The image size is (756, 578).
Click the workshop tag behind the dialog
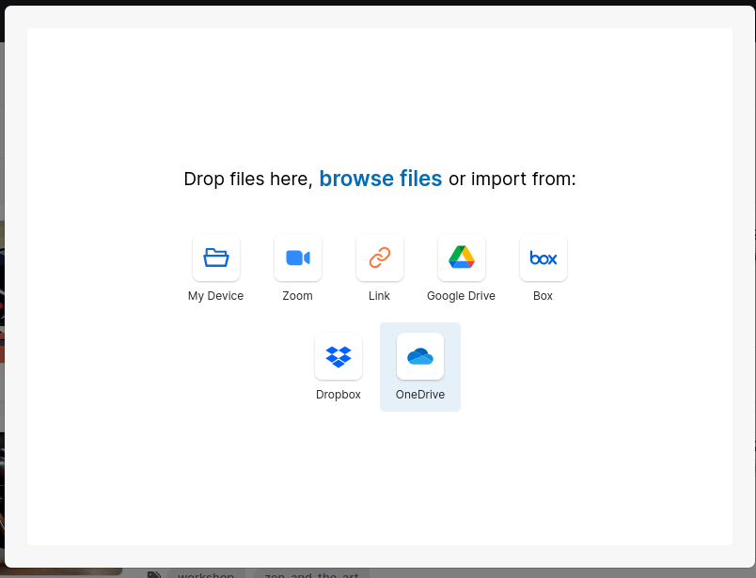coord(206,574)
